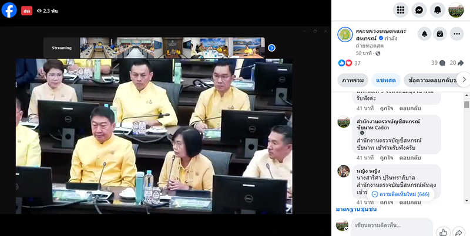This screenshot has height=236, width=470.
Task: Go to Facebook home via the logo
Action: coord(9,10)
